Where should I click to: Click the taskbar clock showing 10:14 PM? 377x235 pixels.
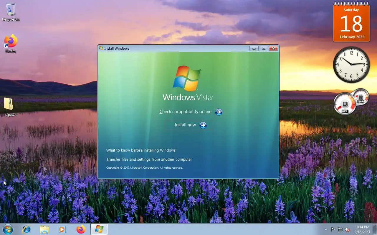[362, 229]
